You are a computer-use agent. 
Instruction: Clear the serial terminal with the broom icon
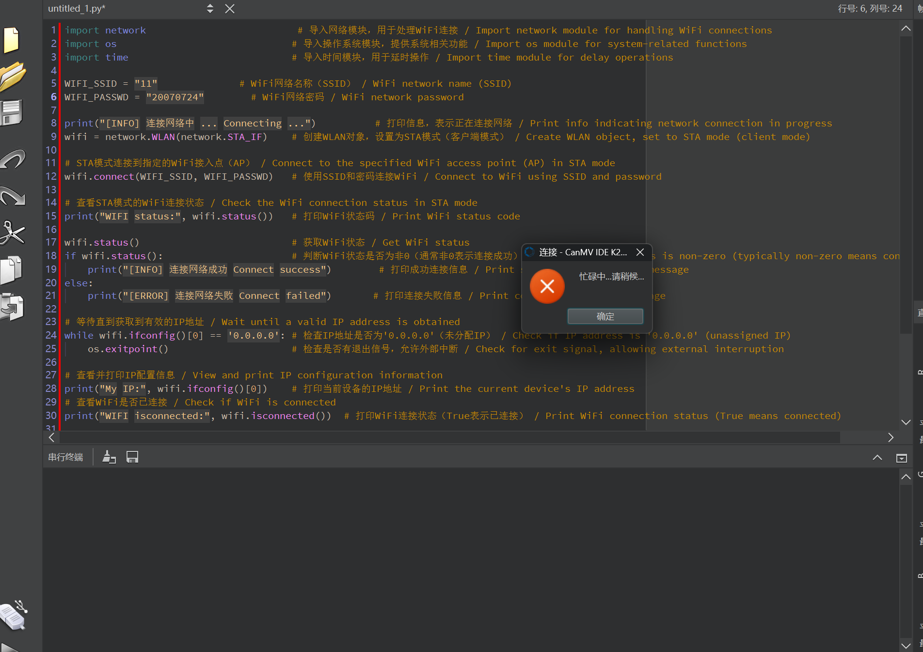coord(109,457)
